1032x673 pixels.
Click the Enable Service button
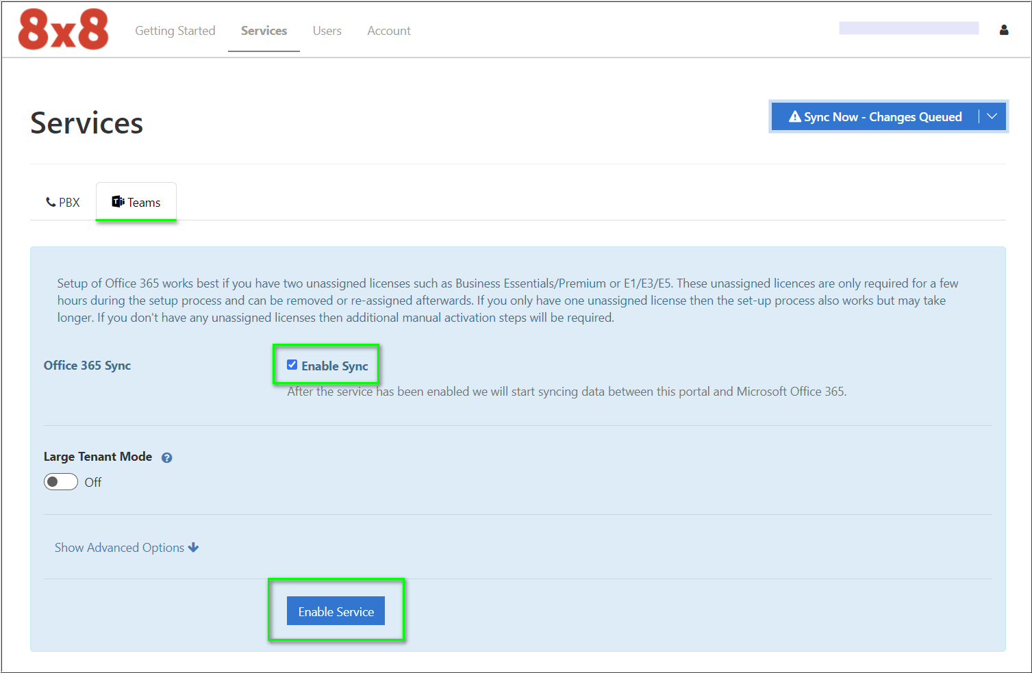[336, 611]
